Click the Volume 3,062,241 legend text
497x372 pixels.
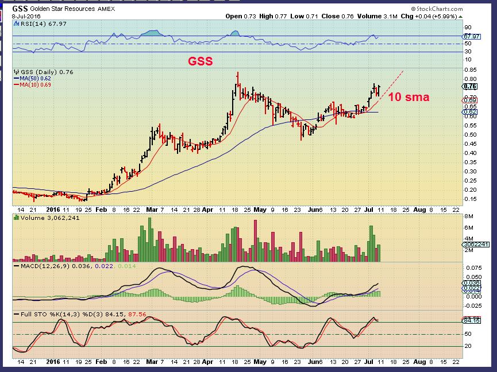pyautogui.click(x=50, y=218)
